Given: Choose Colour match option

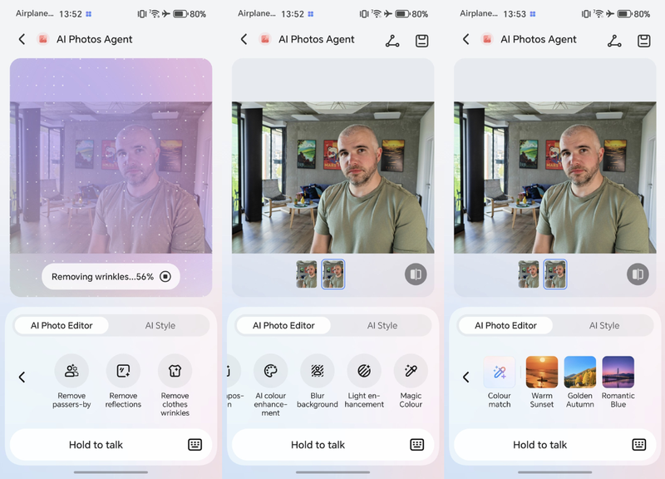Looking at the screenshot, I should point(500,382).
